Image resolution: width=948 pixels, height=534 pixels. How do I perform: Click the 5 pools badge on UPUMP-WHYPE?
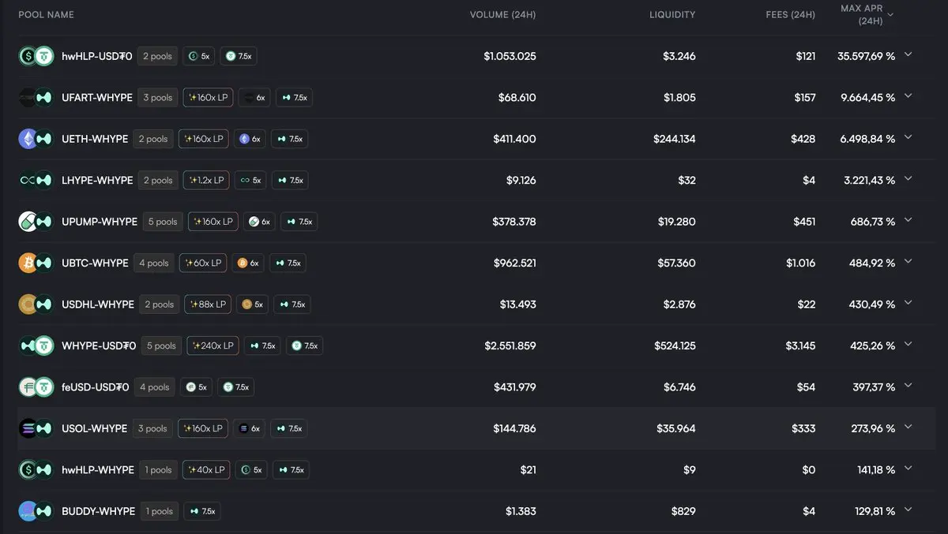coord(162,222)
